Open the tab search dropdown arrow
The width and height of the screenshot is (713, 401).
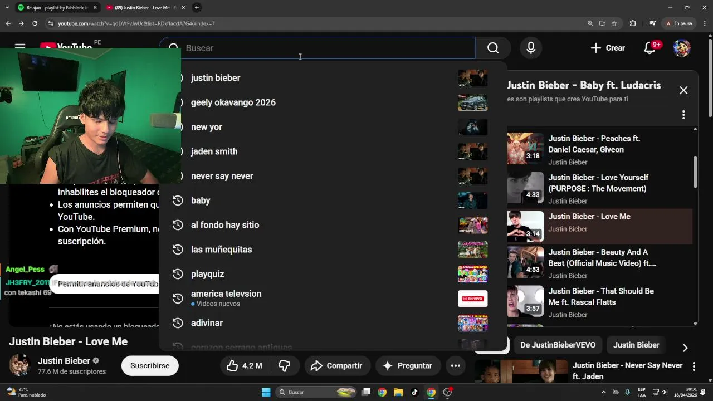[x=7, y=7]
